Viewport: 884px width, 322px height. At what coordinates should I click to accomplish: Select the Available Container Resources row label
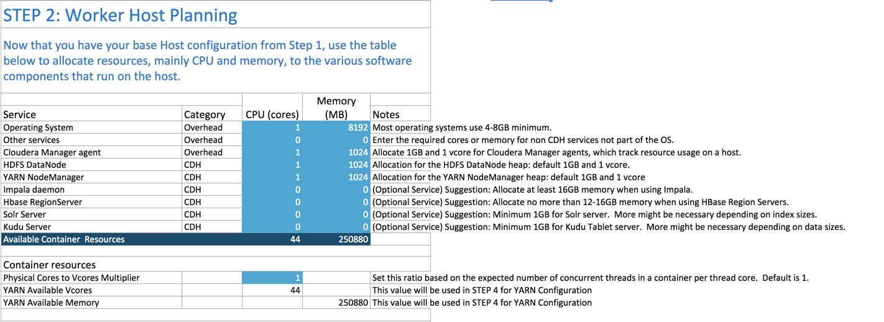pos(64,239)
